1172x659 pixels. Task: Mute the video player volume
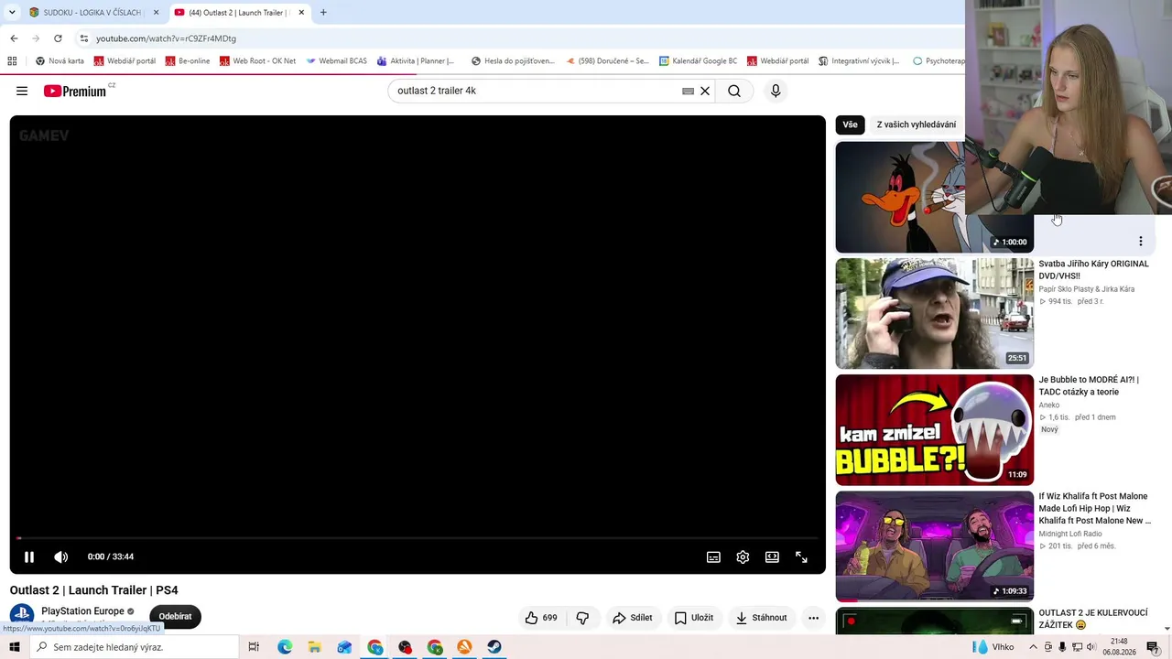[61, 556]
